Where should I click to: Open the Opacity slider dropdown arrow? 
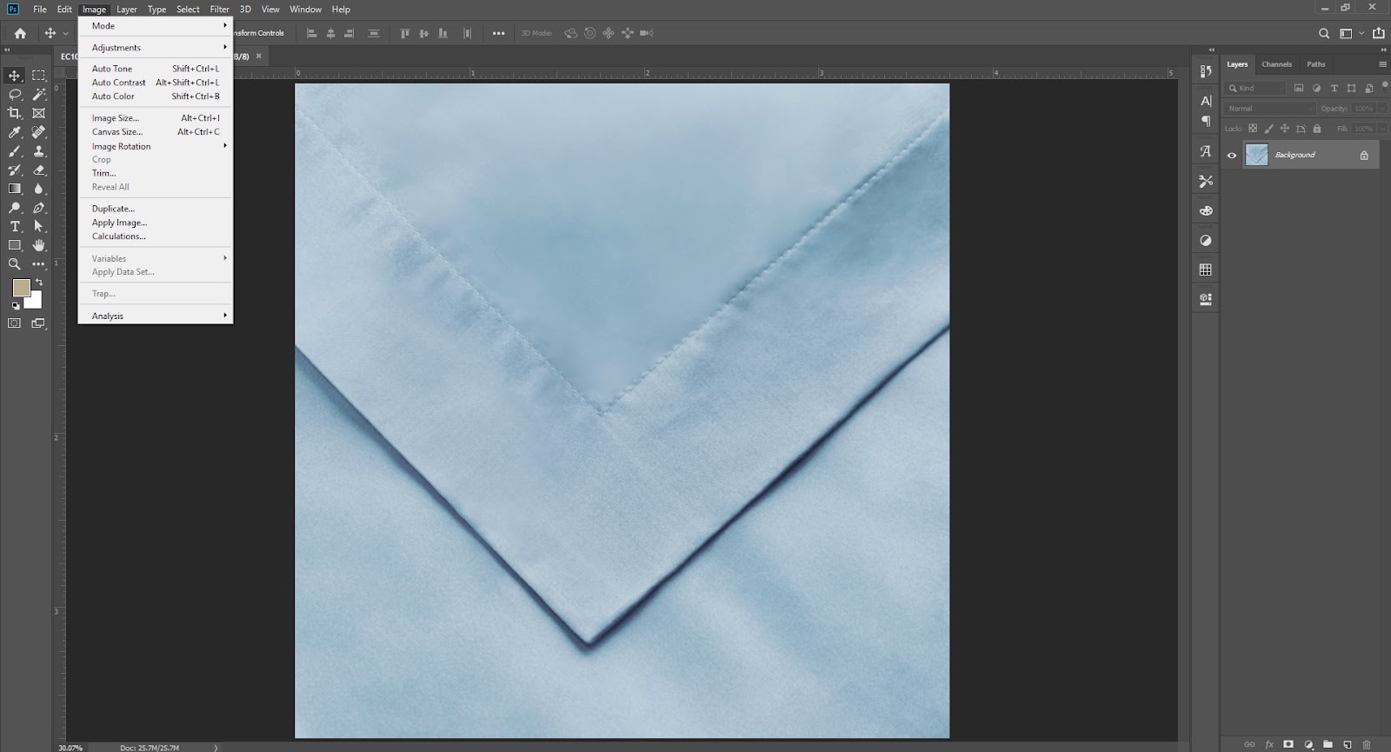pyautogui.click(x=1381, y=109)
